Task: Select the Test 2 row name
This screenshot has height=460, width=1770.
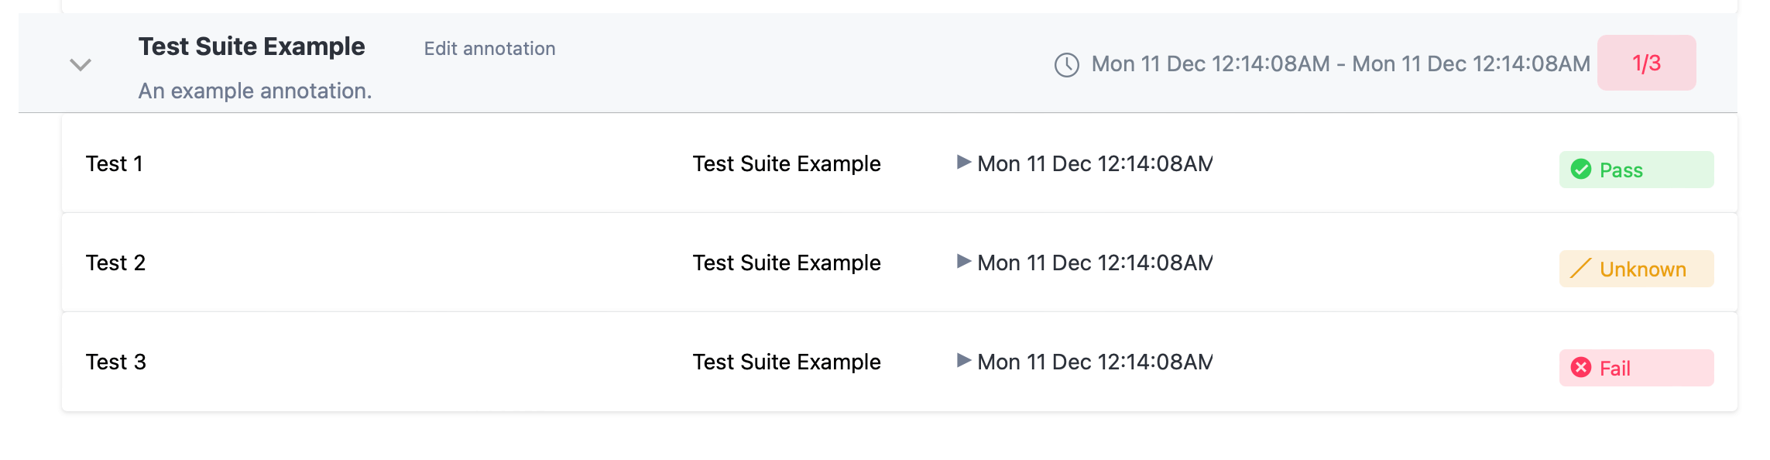Action: click(116, 263)
